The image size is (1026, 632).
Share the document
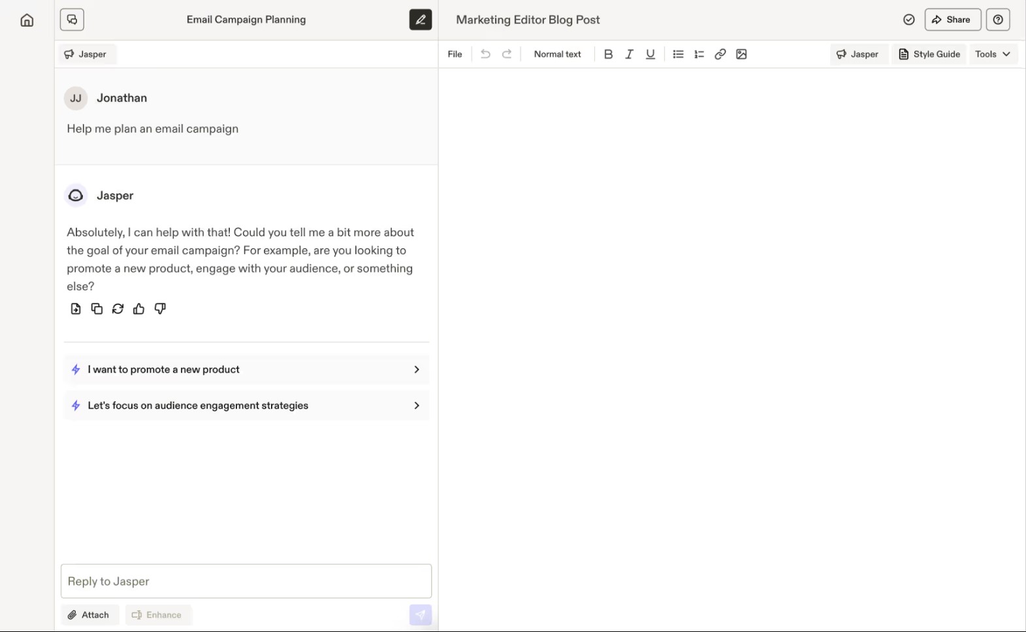953,20
